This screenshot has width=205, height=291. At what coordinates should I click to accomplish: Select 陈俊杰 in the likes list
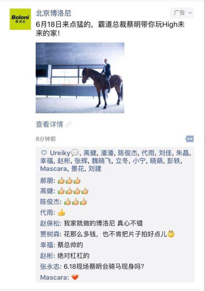(x=128, y=153)
